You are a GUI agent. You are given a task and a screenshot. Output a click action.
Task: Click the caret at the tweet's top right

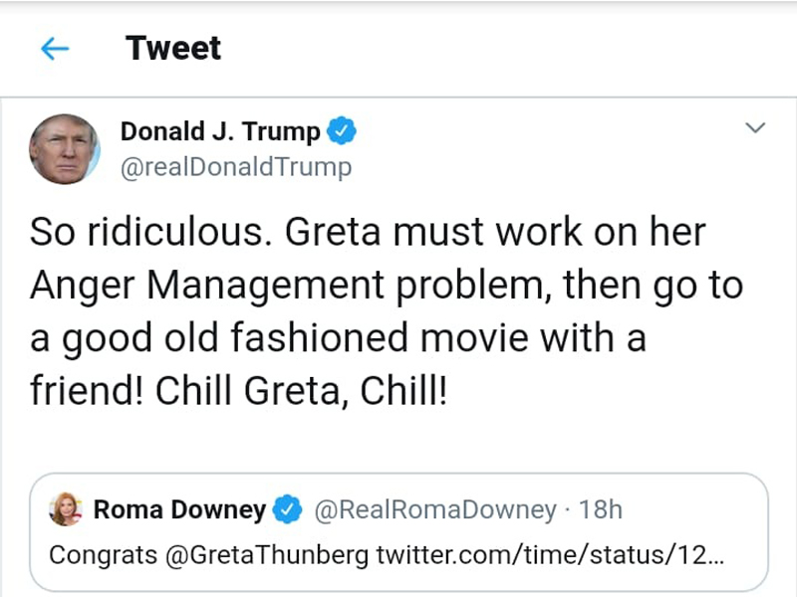coord(752,127)
